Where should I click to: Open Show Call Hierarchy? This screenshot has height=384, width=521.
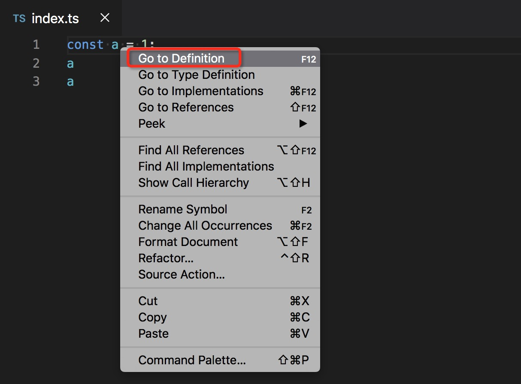click(194, 183)
